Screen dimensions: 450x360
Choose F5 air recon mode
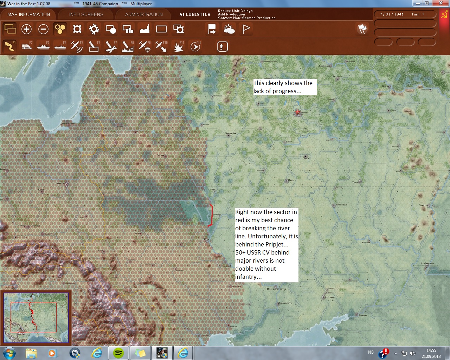point(77,46)
